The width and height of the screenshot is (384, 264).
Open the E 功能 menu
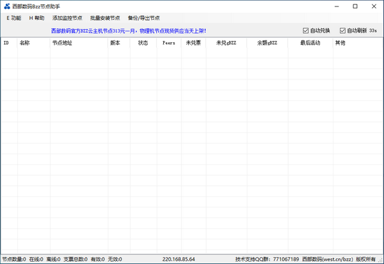tap(13, 18)
